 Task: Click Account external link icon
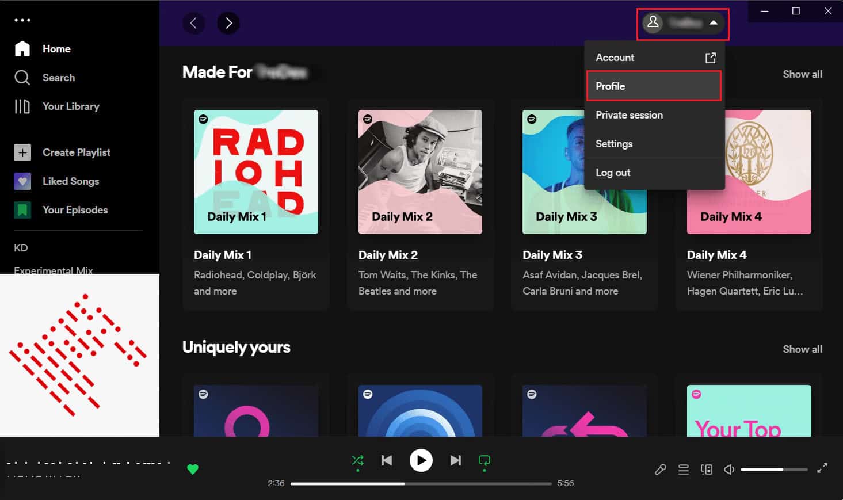point(711,58)
